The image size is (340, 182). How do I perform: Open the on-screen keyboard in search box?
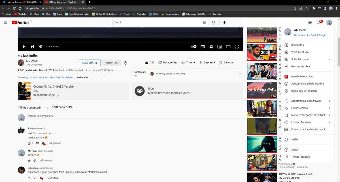pos(204,22)
